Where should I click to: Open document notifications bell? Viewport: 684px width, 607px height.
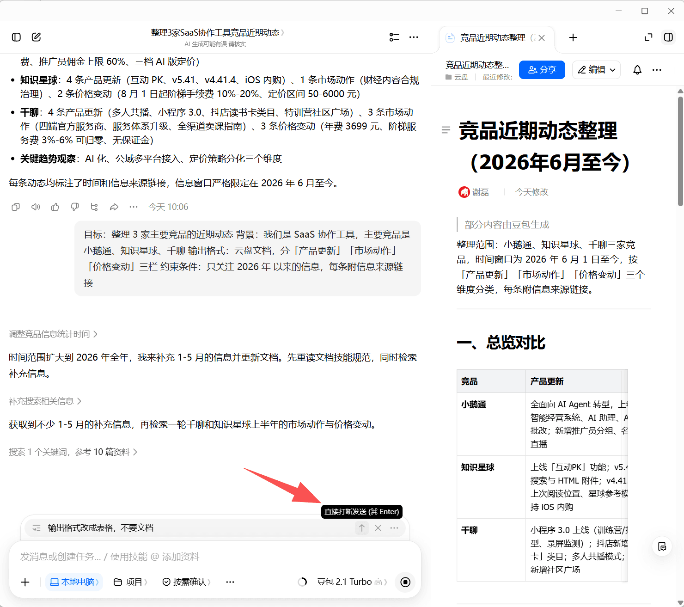coord(637,70)
